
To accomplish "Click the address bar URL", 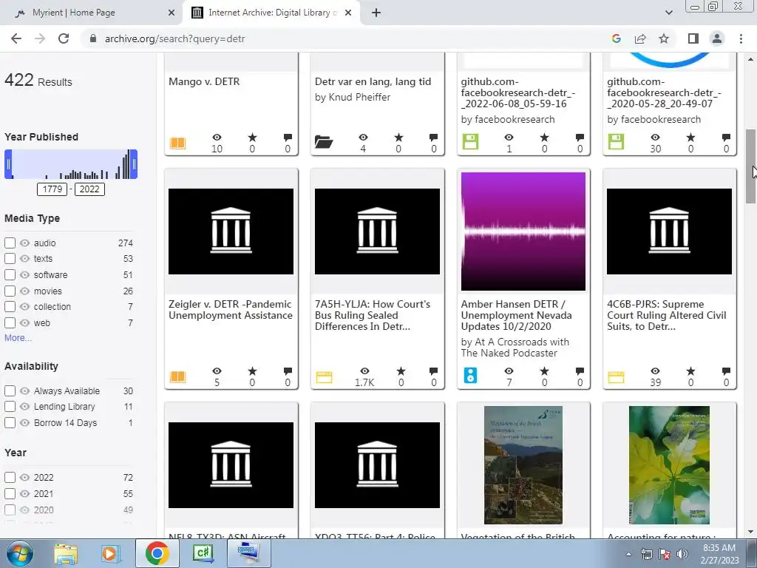I will pyautogui.click(x=174, y=38).
